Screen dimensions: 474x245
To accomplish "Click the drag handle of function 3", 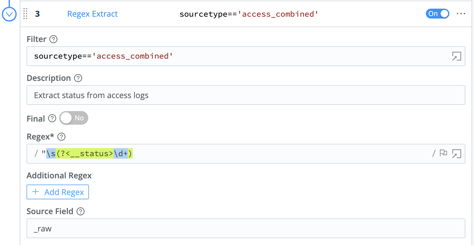I will [25, 14].
